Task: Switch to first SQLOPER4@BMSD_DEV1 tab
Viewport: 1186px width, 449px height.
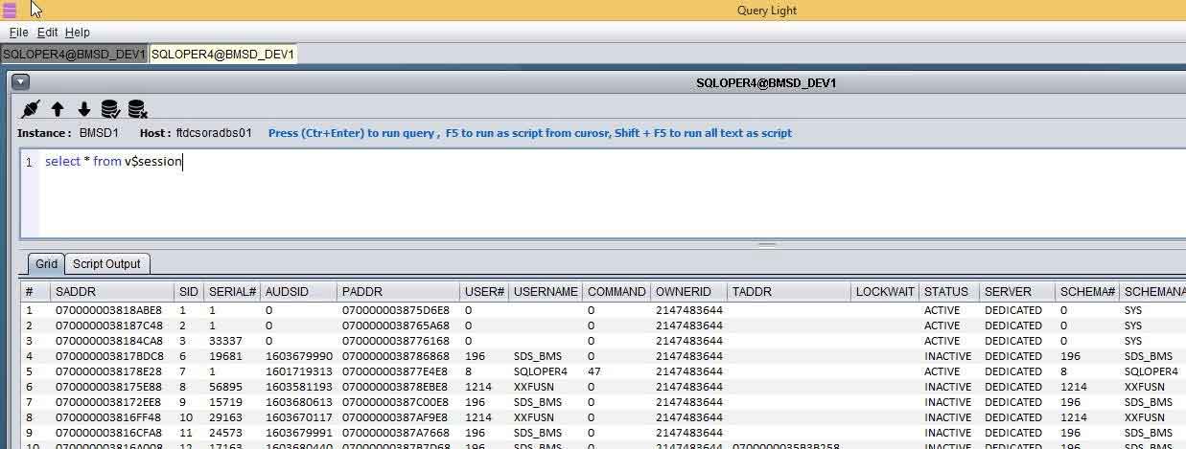Action: [x=74, y=55]
